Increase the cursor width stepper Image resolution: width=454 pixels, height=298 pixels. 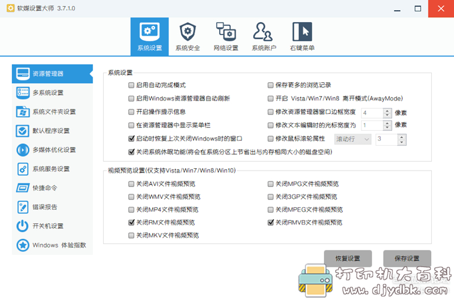point(387,123)
